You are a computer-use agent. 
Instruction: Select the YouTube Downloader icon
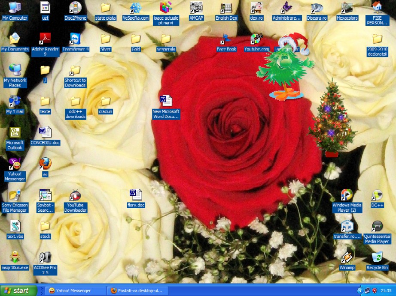[75, 195]
